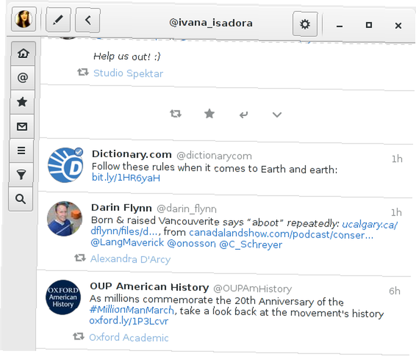
Task: Minimize the Corebird window
Action: 339,25
